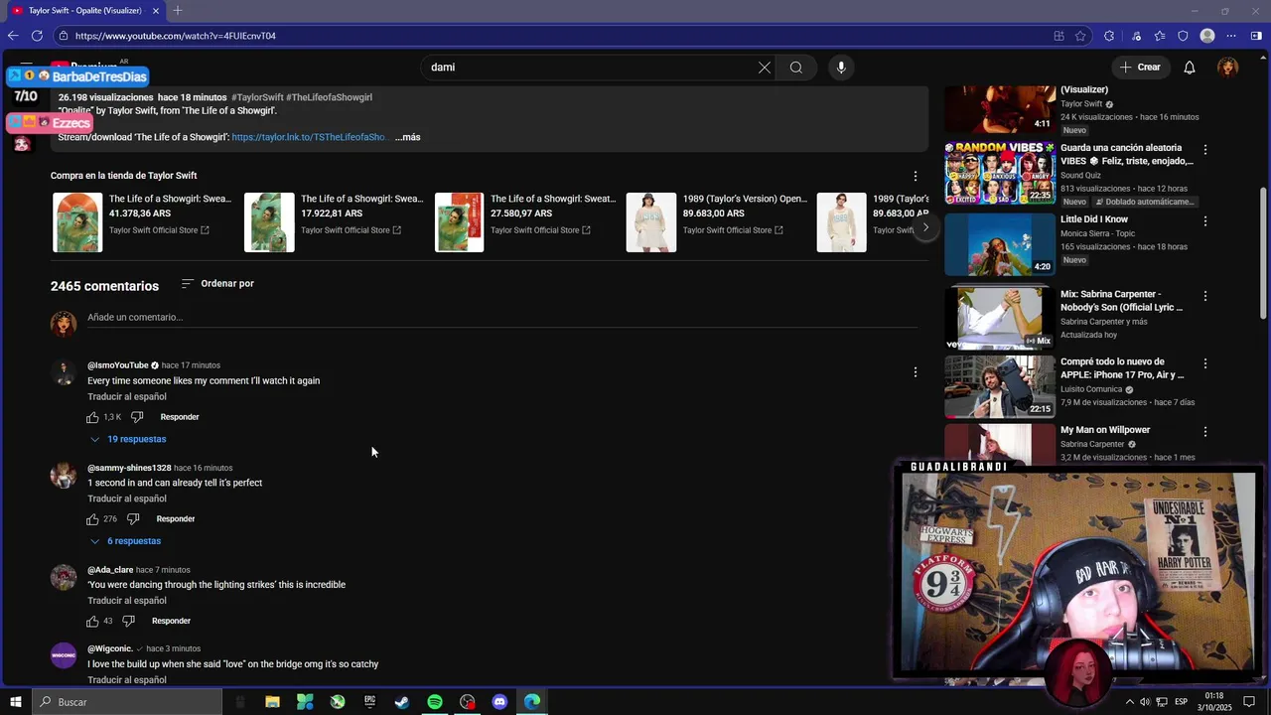Expand description with ...más
Screen dimensions: 1271x715
(x=408, y=137)
